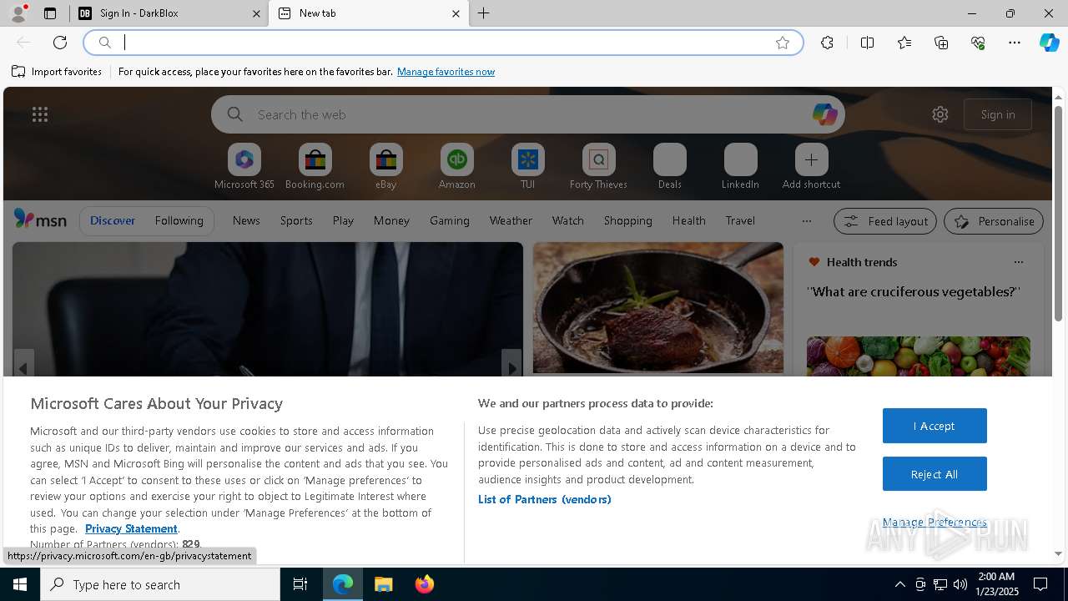Image resolution: width=1068 pixels, height=601 pixels.
Task: Open the Extensions puzzle icon
Action: (x=827, y=43)
